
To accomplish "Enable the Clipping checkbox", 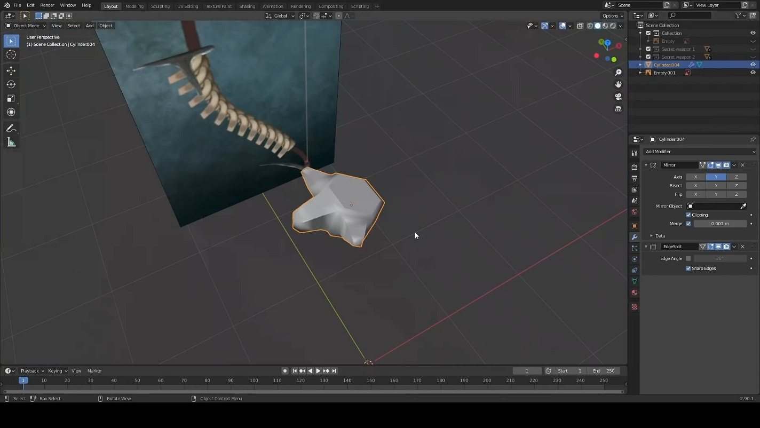I will pos(688,215).
